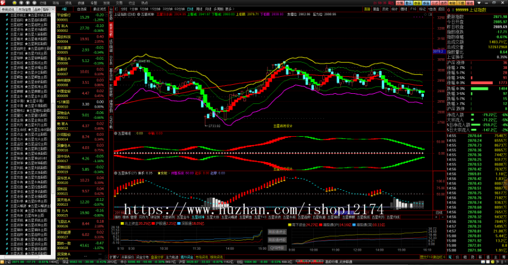Image resolution: width=508 pixels, height=265 pixels.
Task: Click the 陆股通资金 button
Action: [x=277, y=232]
